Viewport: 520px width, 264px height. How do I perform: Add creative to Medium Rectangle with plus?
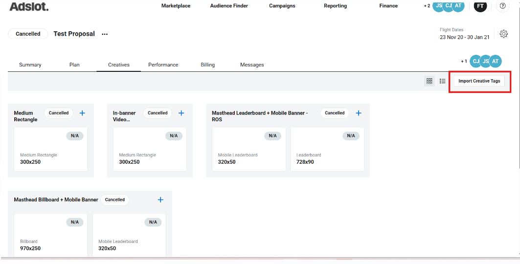(x=82, y=113)
